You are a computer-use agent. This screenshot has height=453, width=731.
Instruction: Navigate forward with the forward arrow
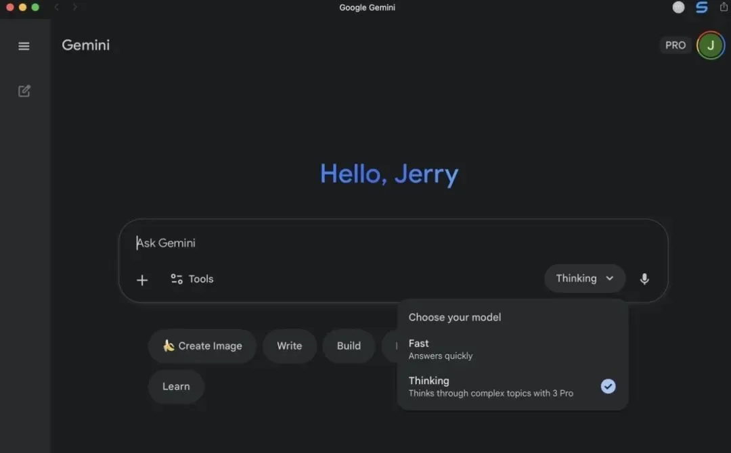coord(74,7)
